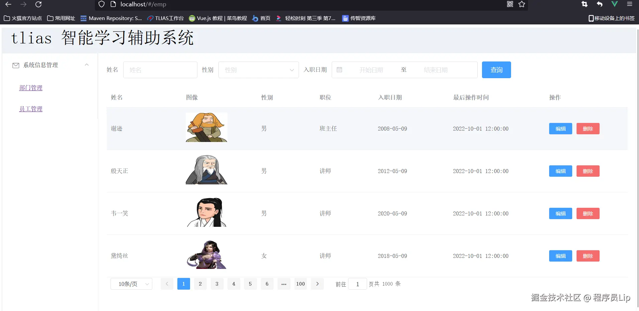Collapse the 系统信息管理 section
The image size is (639, 311).
pyautogui.click(x=87, y=64)
